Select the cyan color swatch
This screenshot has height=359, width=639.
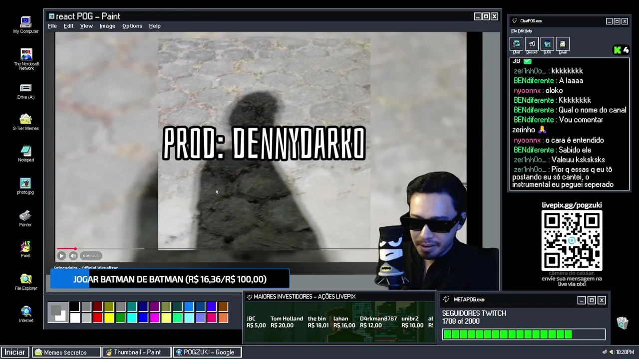pos(132,318)
